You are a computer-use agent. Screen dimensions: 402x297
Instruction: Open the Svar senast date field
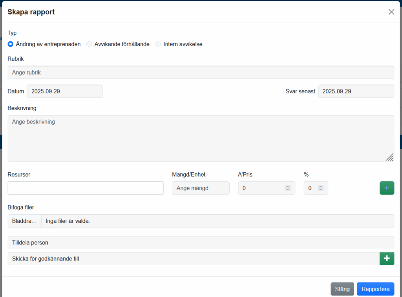click(356, 91)
